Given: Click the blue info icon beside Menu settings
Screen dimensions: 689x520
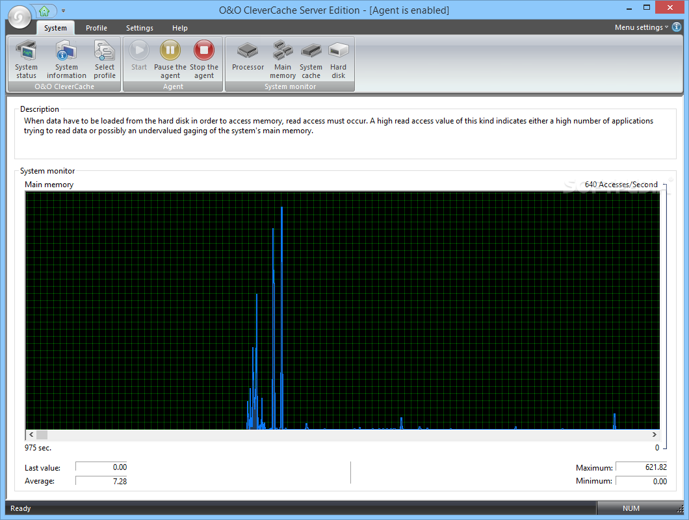Looking at the screenshot, I should coord(677,27).
